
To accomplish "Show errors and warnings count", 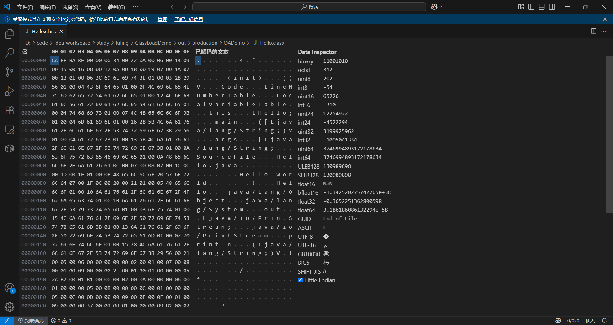I will 61,321.
